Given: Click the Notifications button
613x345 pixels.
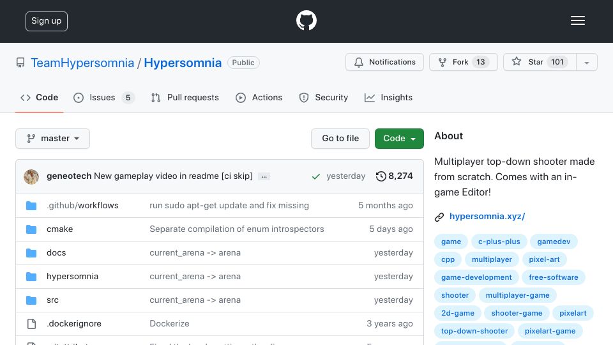Looking at the screenshot, I should pyautogui.click(x=384, y=62).
